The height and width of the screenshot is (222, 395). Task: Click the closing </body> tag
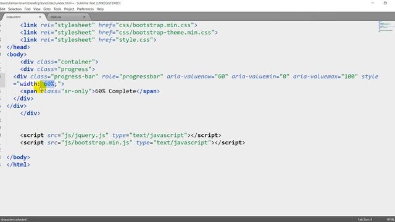pos(18,157)
